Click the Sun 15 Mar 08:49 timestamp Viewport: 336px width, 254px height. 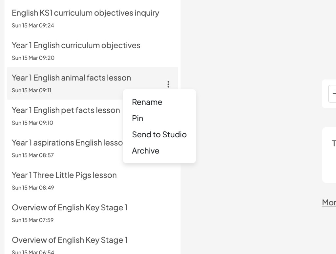[x=33, y=188]
